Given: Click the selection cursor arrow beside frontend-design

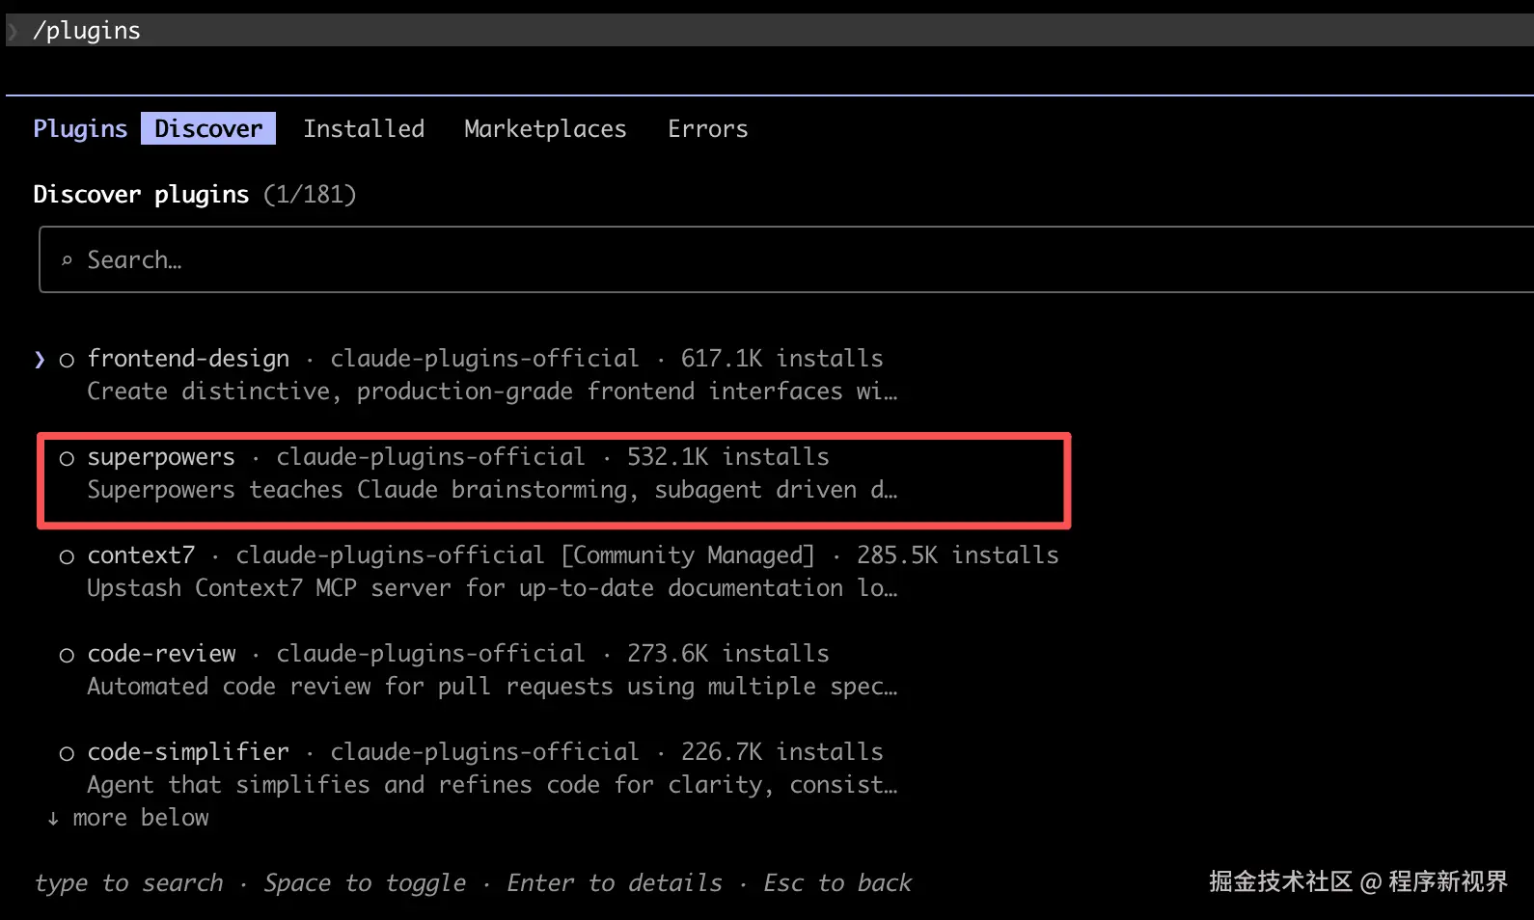Looking at the screenshot, I should pos(40,360).
